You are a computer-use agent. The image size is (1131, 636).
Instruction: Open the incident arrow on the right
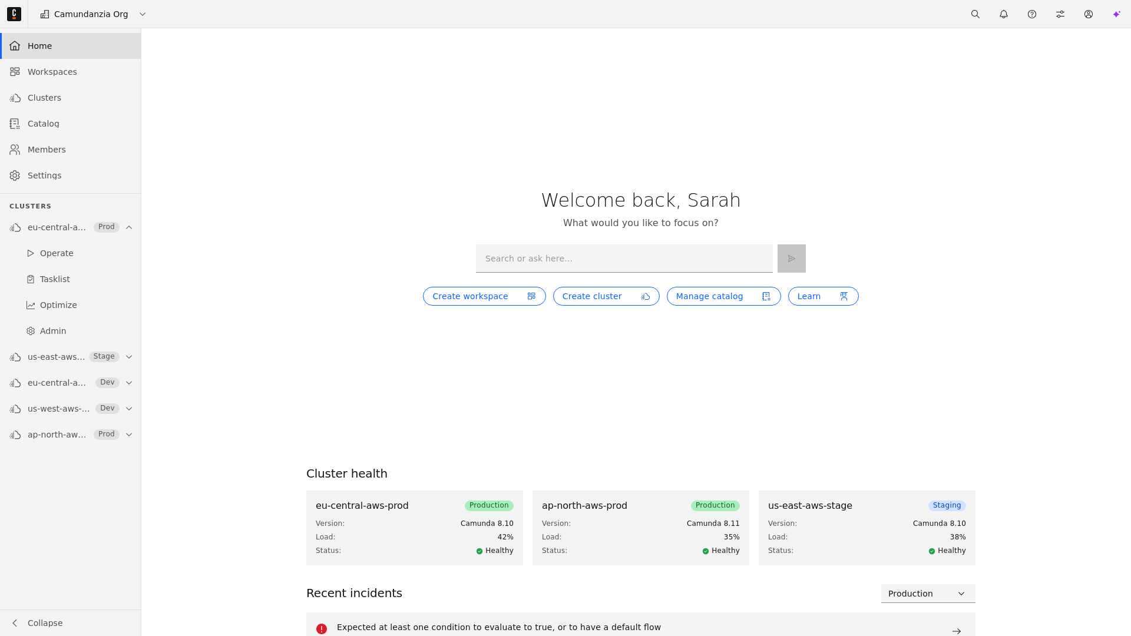[957, 631]
